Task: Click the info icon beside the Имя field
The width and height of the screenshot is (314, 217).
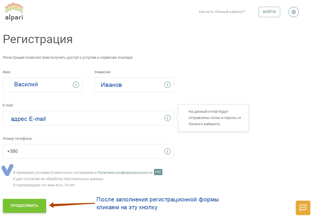Action: click(x=76, y=84)
